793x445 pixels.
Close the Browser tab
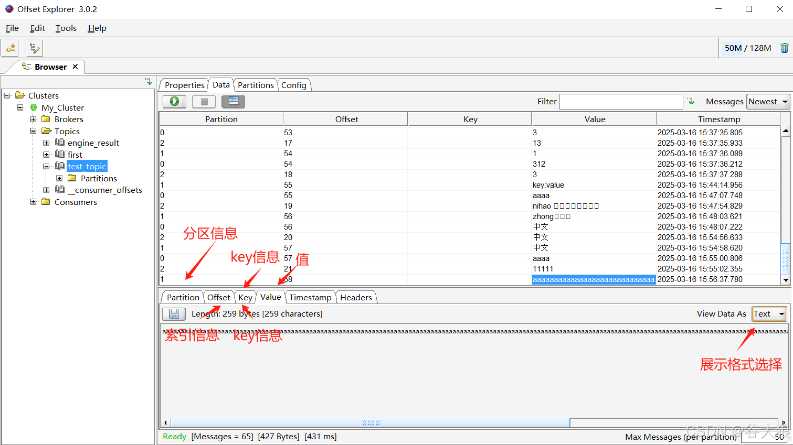coord(76,67)
